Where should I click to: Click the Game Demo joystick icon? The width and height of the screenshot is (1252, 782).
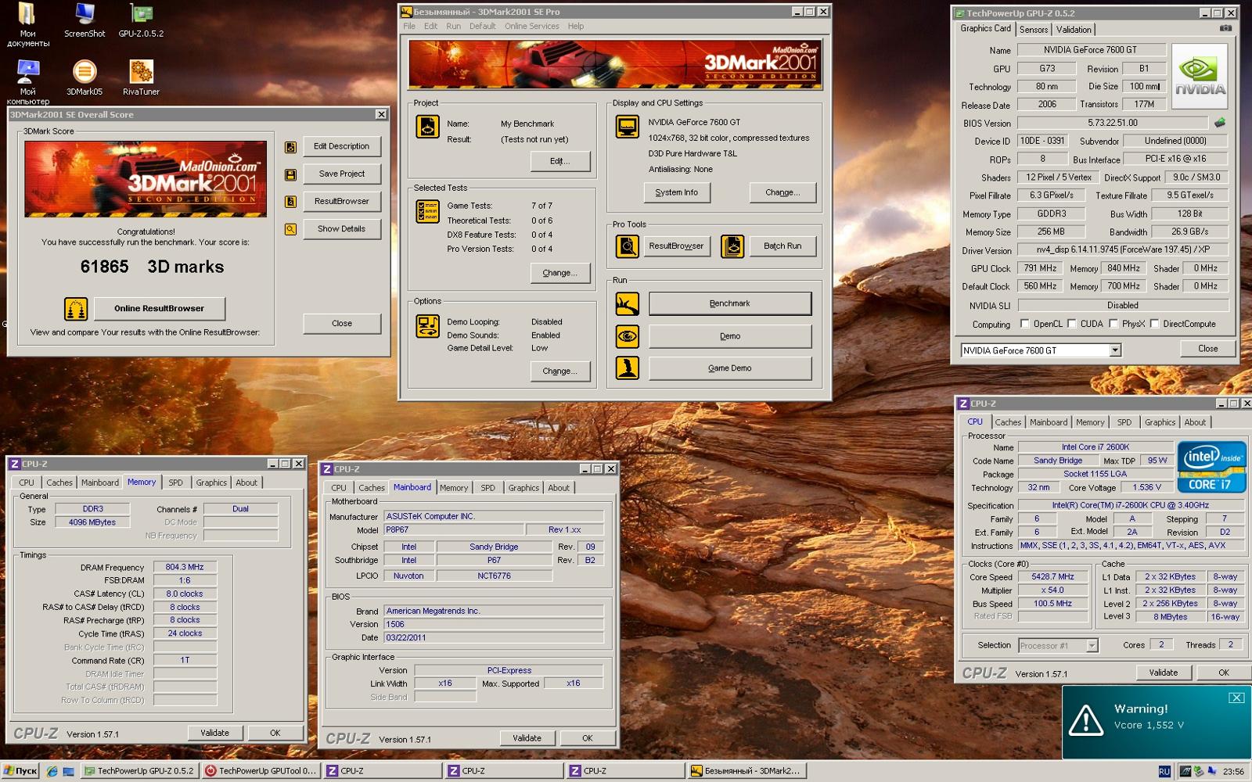point(628,368)
